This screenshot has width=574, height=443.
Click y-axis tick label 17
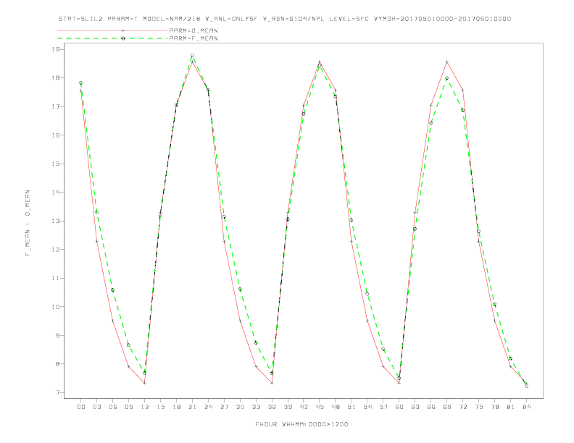[x=56, y=106]
